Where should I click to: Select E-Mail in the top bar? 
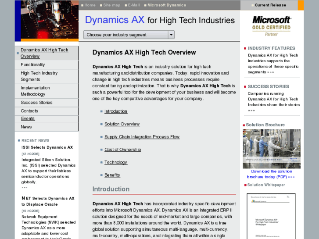click(134, 5)
